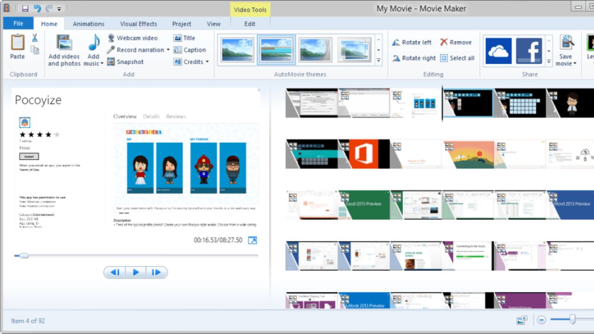
Task: Share movie to OneDrive
Action: 498,51
